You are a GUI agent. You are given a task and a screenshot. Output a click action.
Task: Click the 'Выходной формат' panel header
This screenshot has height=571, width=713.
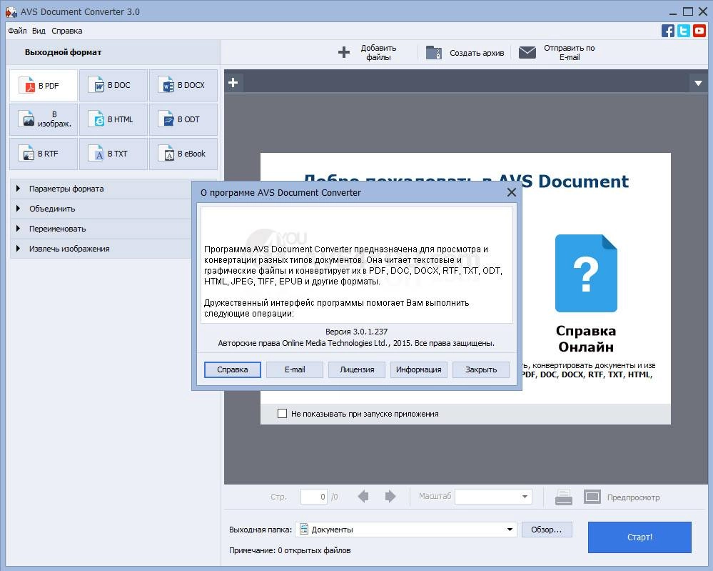(64, 52)
